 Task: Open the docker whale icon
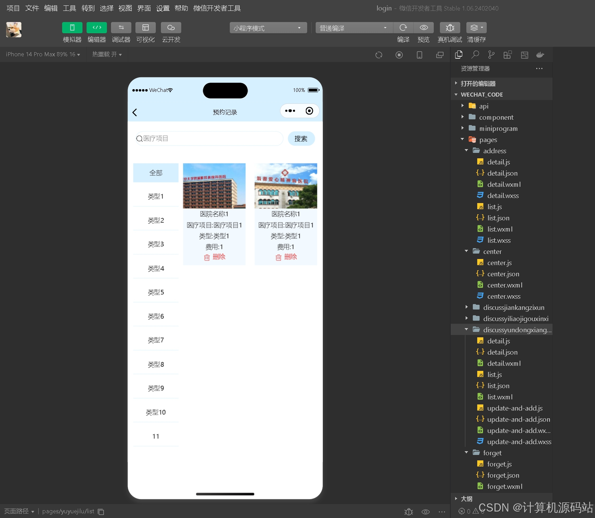pyautogui.click(x=540, y=55)
